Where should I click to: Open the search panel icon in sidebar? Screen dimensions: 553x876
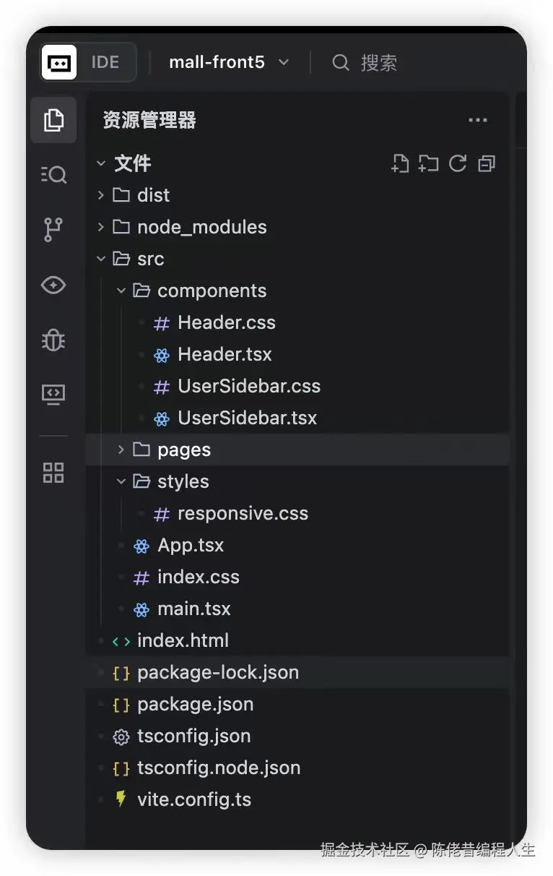point(53,174)
